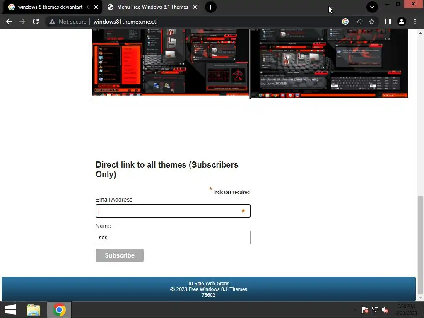Screen dimensions: 424x318
Task: Click the Email Address input field
Action: coord(173,211)
